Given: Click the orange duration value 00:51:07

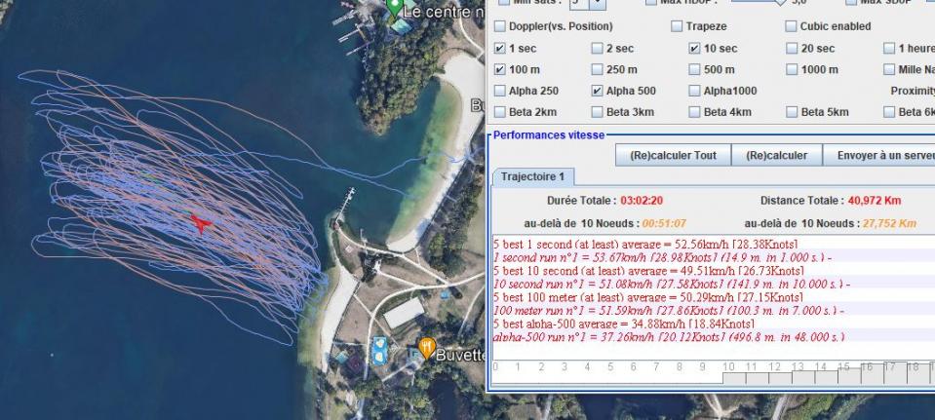Looking at the screenshot, I should coord(664,224).
